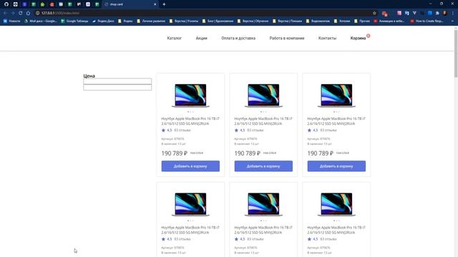Image resolution: width=458 pixels, height=257 pixels.
Task: Expand the Верстка | Обучение bookmark folder
Action: pos(253,21)
